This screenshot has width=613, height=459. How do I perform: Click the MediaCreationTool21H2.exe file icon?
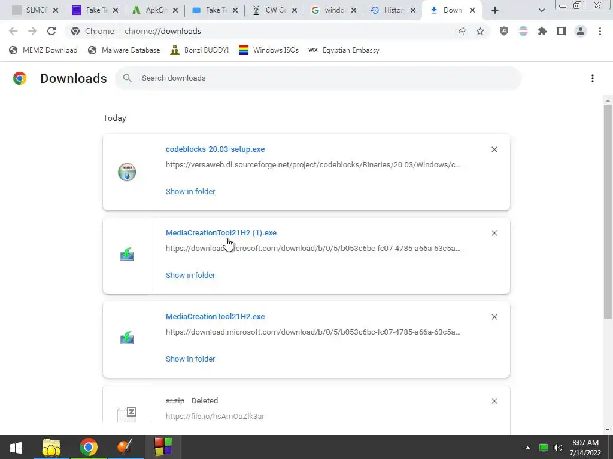pos(127,338)
